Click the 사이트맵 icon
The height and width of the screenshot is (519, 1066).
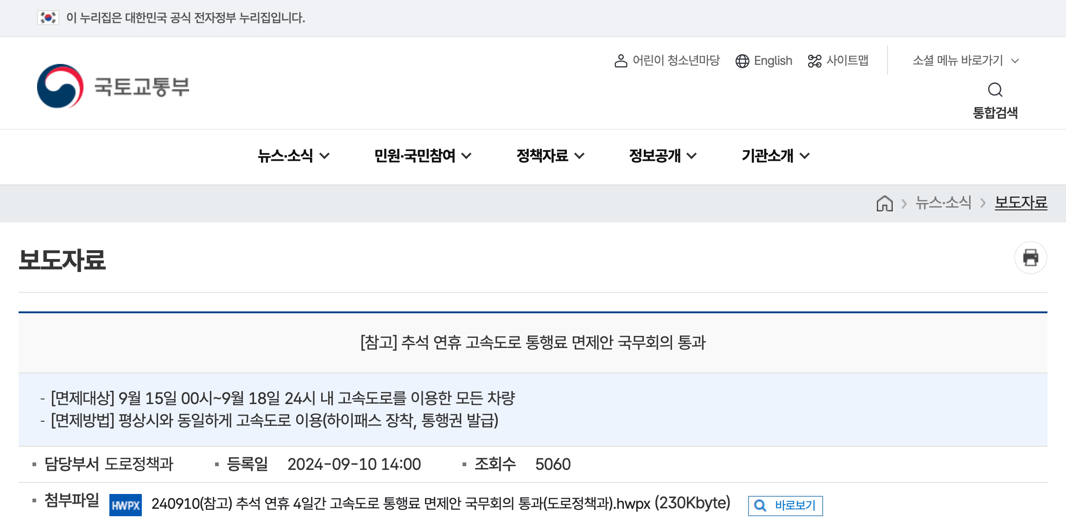click(x=814, y=61)
